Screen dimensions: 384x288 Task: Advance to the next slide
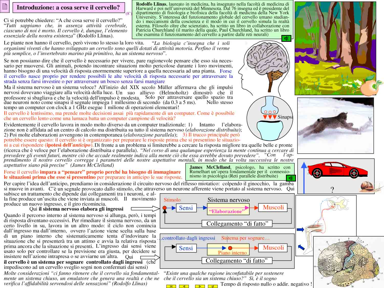click(200, 286)
